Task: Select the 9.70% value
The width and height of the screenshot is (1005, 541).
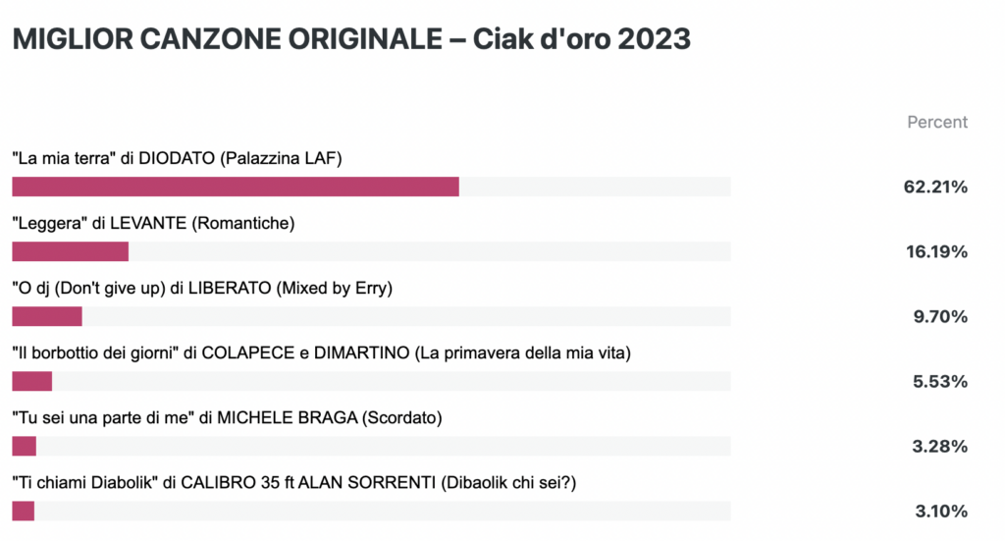Action: (940, 317)
